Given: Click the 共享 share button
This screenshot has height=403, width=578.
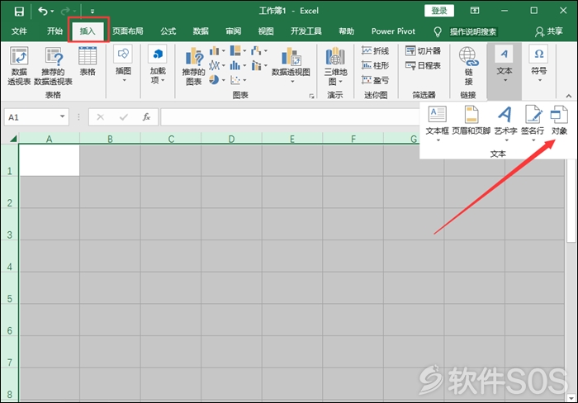Looking at the screenshot, I should 549,31.
